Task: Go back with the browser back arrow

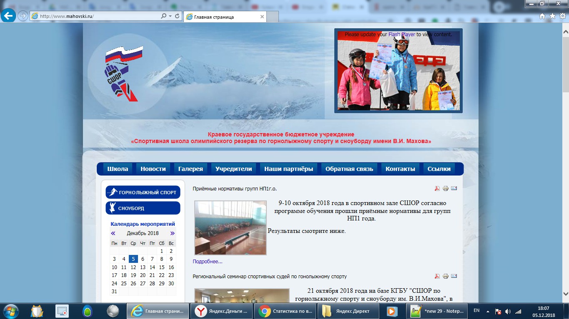Action: [x=9, y=16]
